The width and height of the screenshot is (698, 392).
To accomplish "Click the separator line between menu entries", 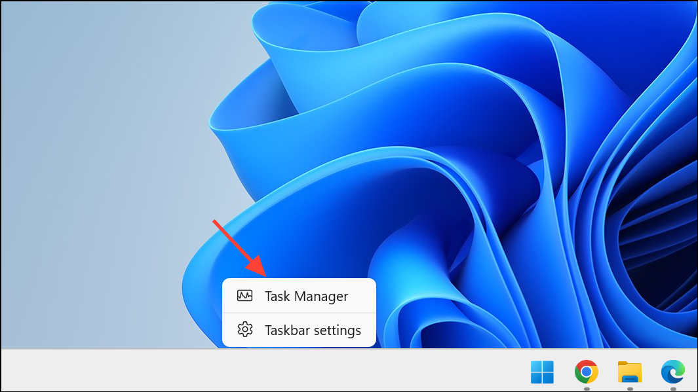I will click(299, 313).
